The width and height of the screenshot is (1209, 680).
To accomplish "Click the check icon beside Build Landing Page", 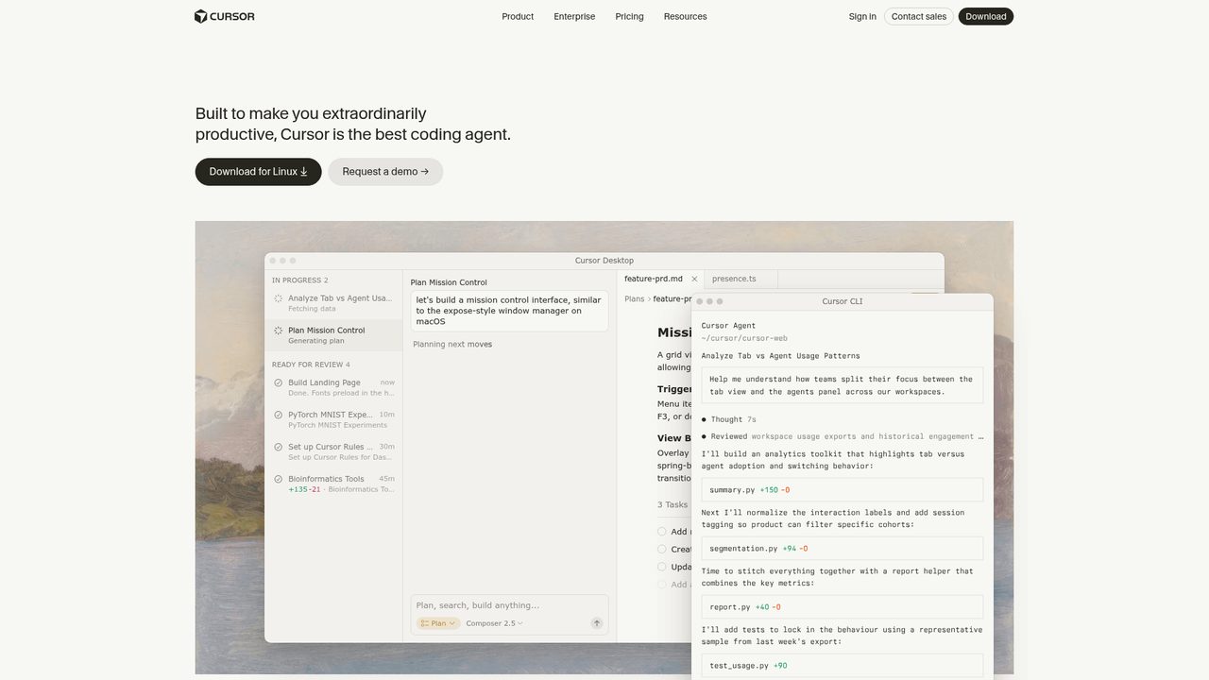I will click(x=278, y=382).
